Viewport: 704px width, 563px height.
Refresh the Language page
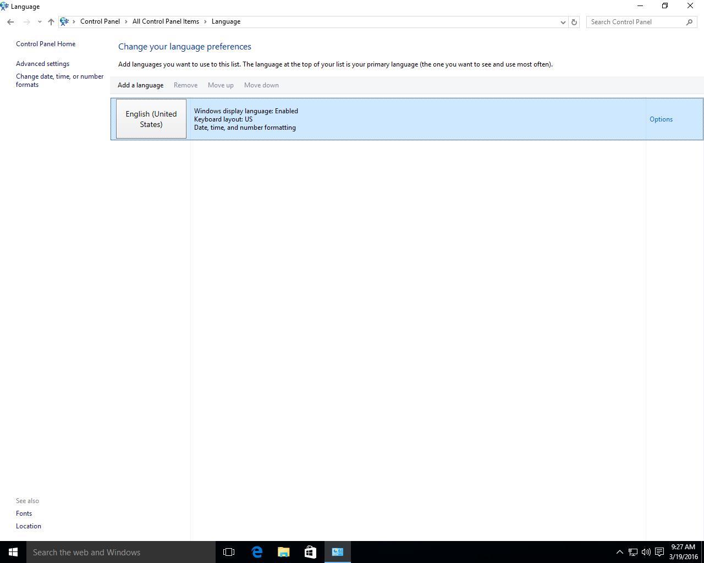tap(574, 22)
